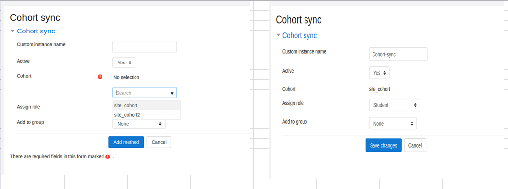Click the left Cohort sync section heading link

tap(36, 31)
